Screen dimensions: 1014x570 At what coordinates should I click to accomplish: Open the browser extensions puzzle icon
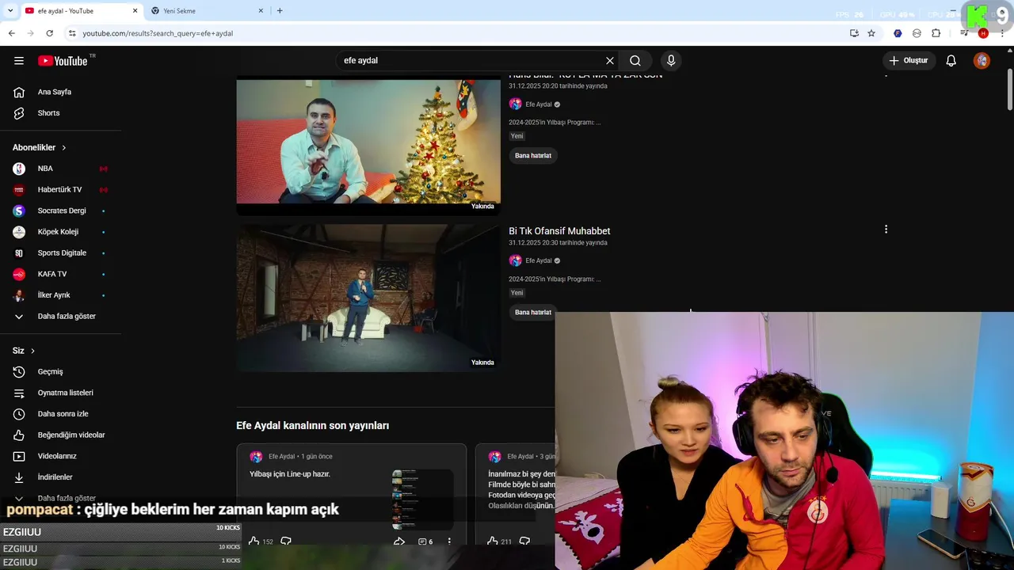[x=936, y=33]
